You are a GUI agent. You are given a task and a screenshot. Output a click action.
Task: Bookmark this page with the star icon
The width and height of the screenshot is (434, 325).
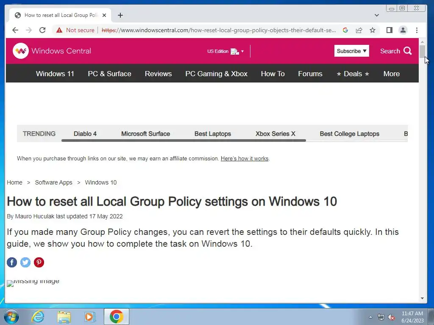pyautogui.click(x=373, y=30)
